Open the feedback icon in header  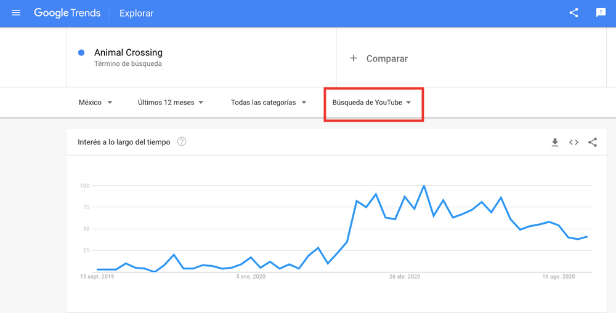tap(601, 13)
